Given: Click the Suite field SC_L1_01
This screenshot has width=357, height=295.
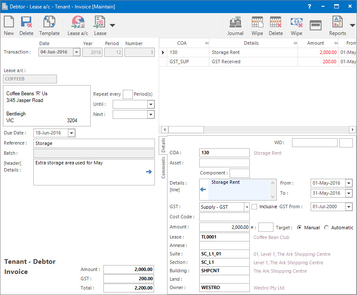Looking at the screenshot, I should (224, 254).
